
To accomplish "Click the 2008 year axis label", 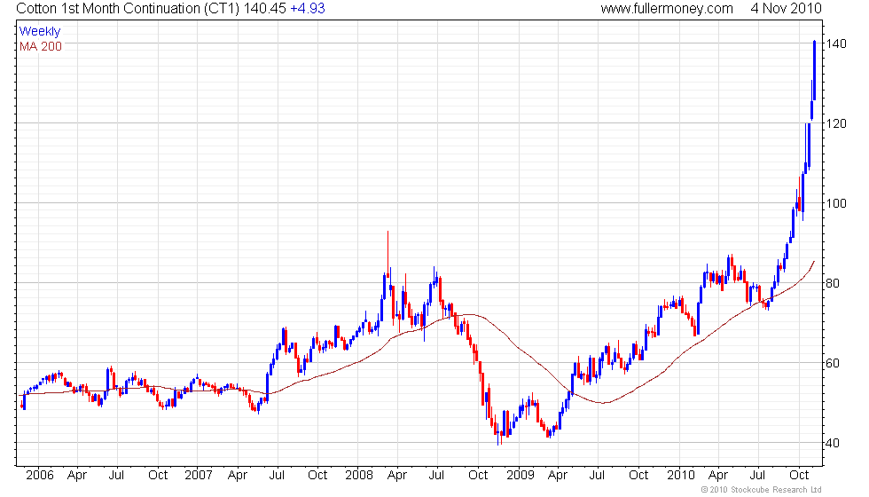I will 359,475.
